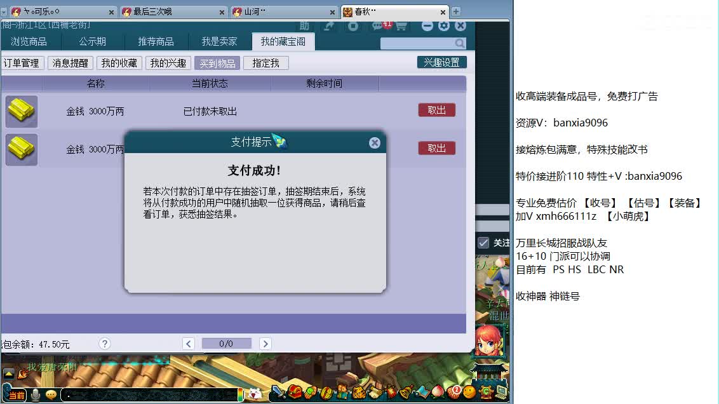Click the golden tiger icon in toolbar
Image resolution: width=719 pixels, height=404 pixels.
pos(359,392)
